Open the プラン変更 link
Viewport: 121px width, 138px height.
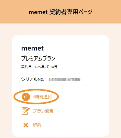(x=43, y=111)
